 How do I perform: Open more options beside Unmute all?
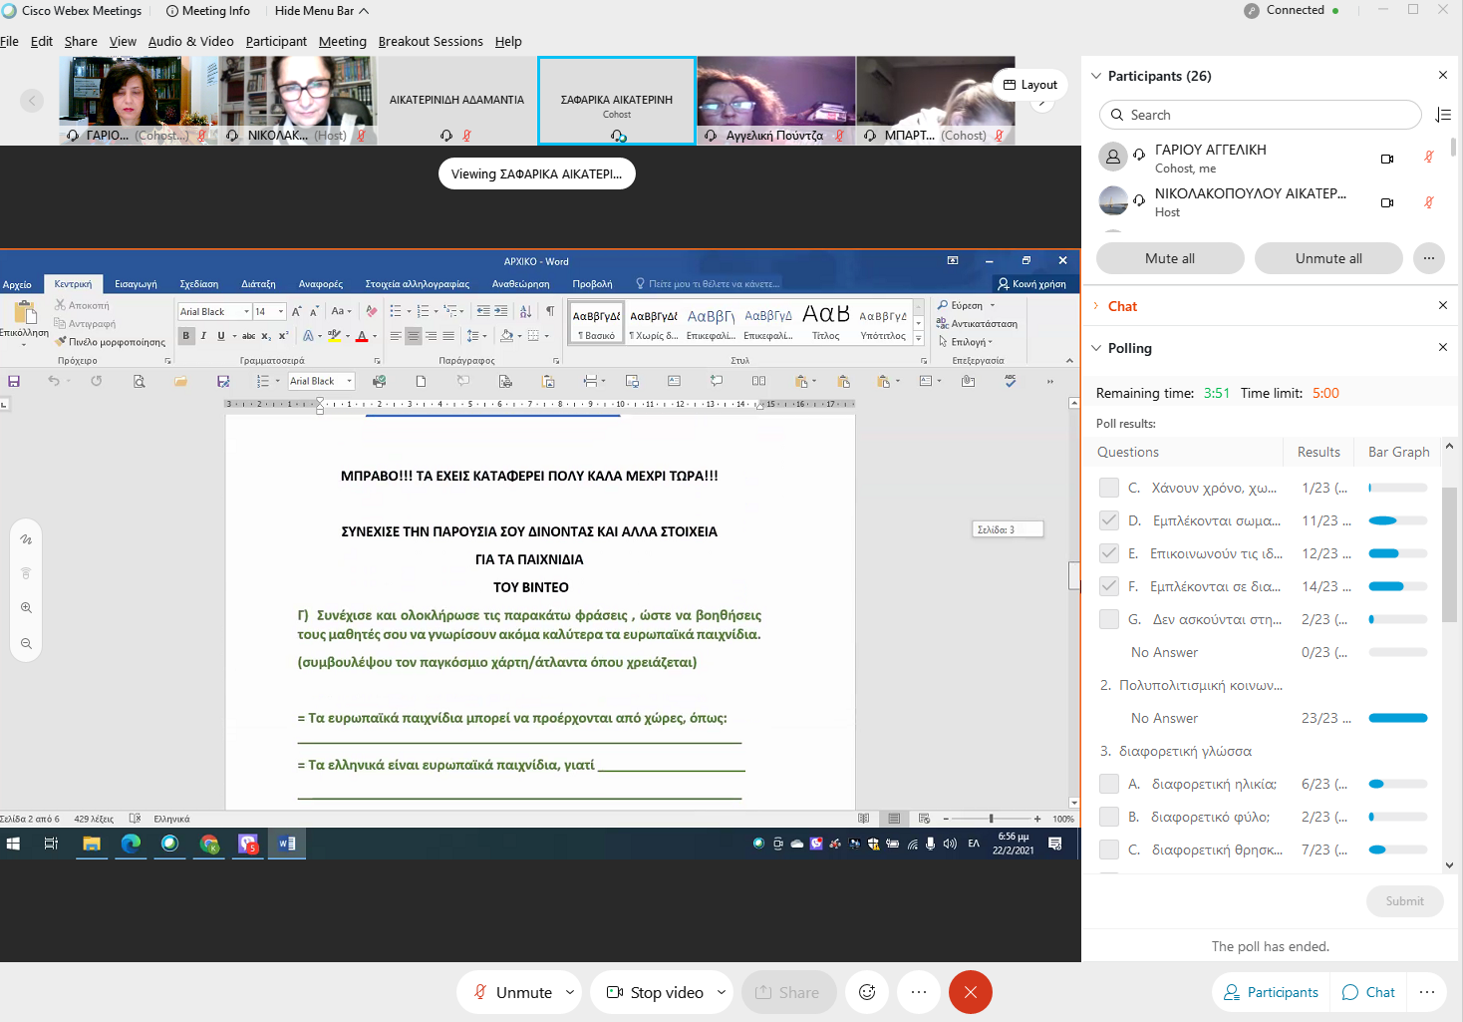click(1428, 258)
